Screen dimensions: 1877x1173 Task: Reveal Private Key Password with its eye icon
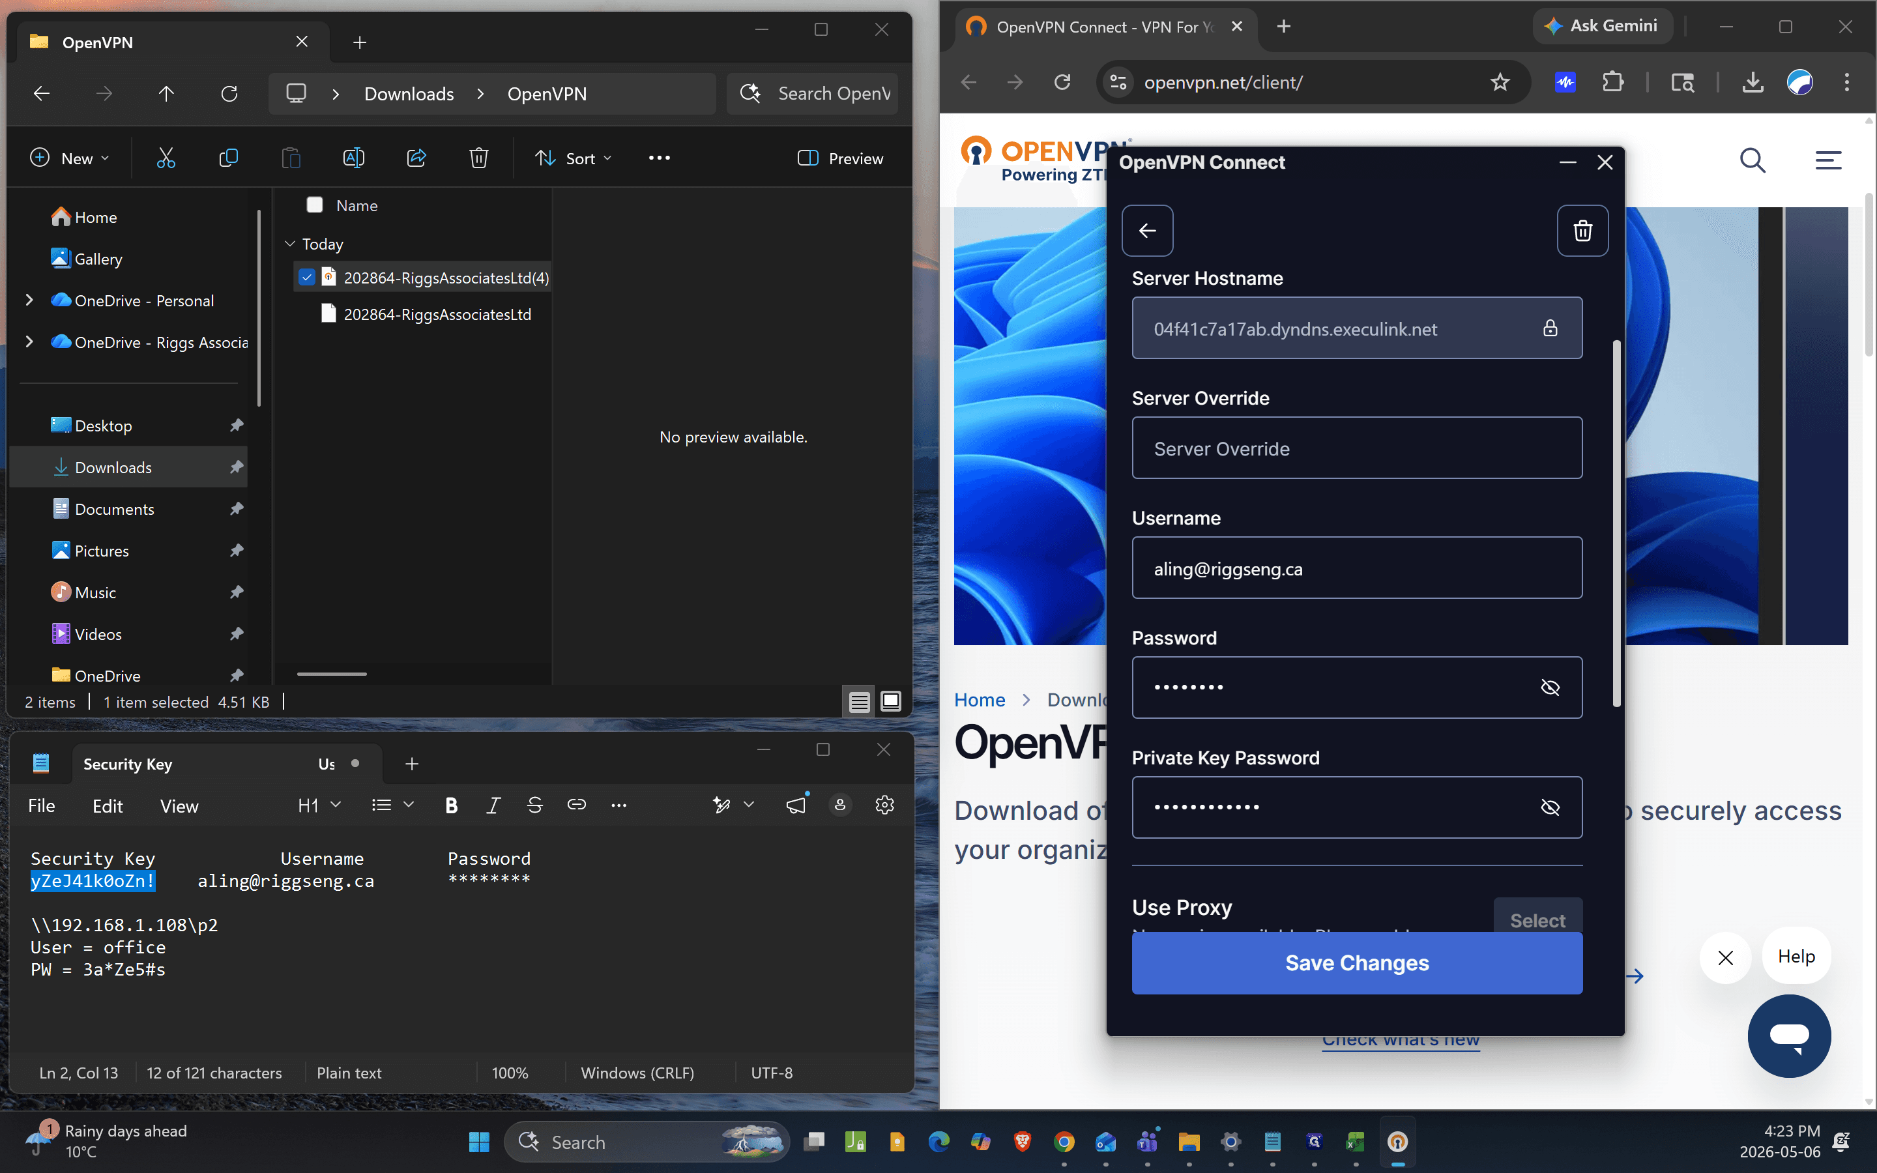point(1550,807)
